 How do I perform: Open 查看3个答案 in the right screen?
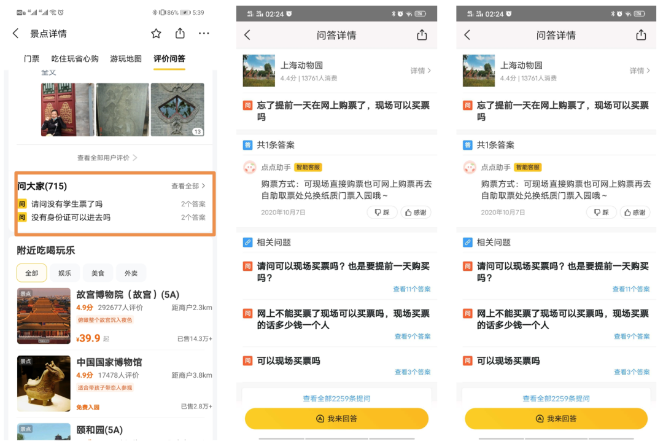click(632, 372)
